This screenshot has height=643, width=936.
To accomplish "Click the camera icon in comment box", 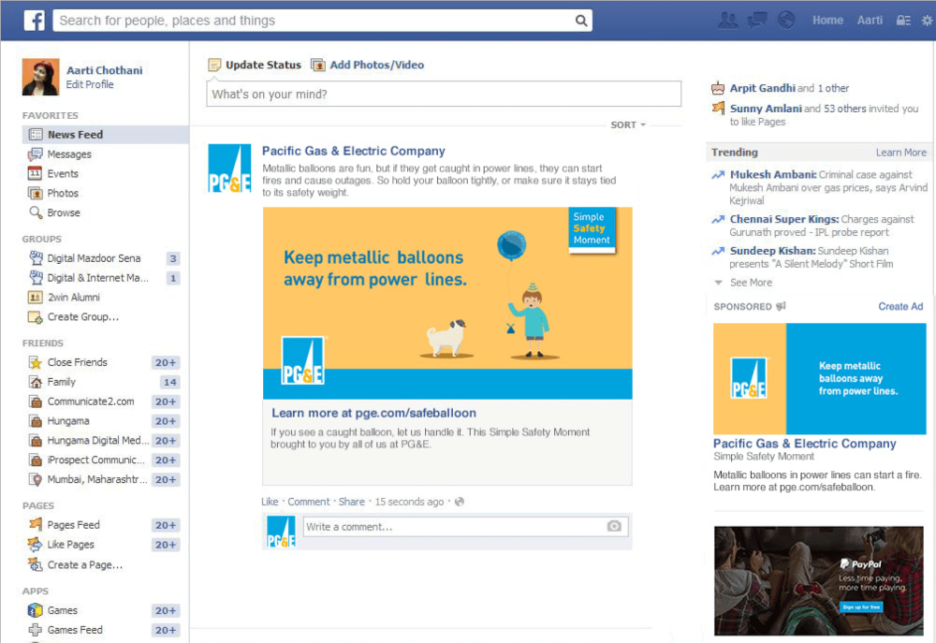I will pyautogui.click(x=615, y=526).
